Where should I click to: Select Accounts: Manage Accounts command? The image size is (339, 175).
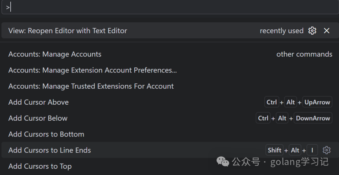[x=55, y=54]
